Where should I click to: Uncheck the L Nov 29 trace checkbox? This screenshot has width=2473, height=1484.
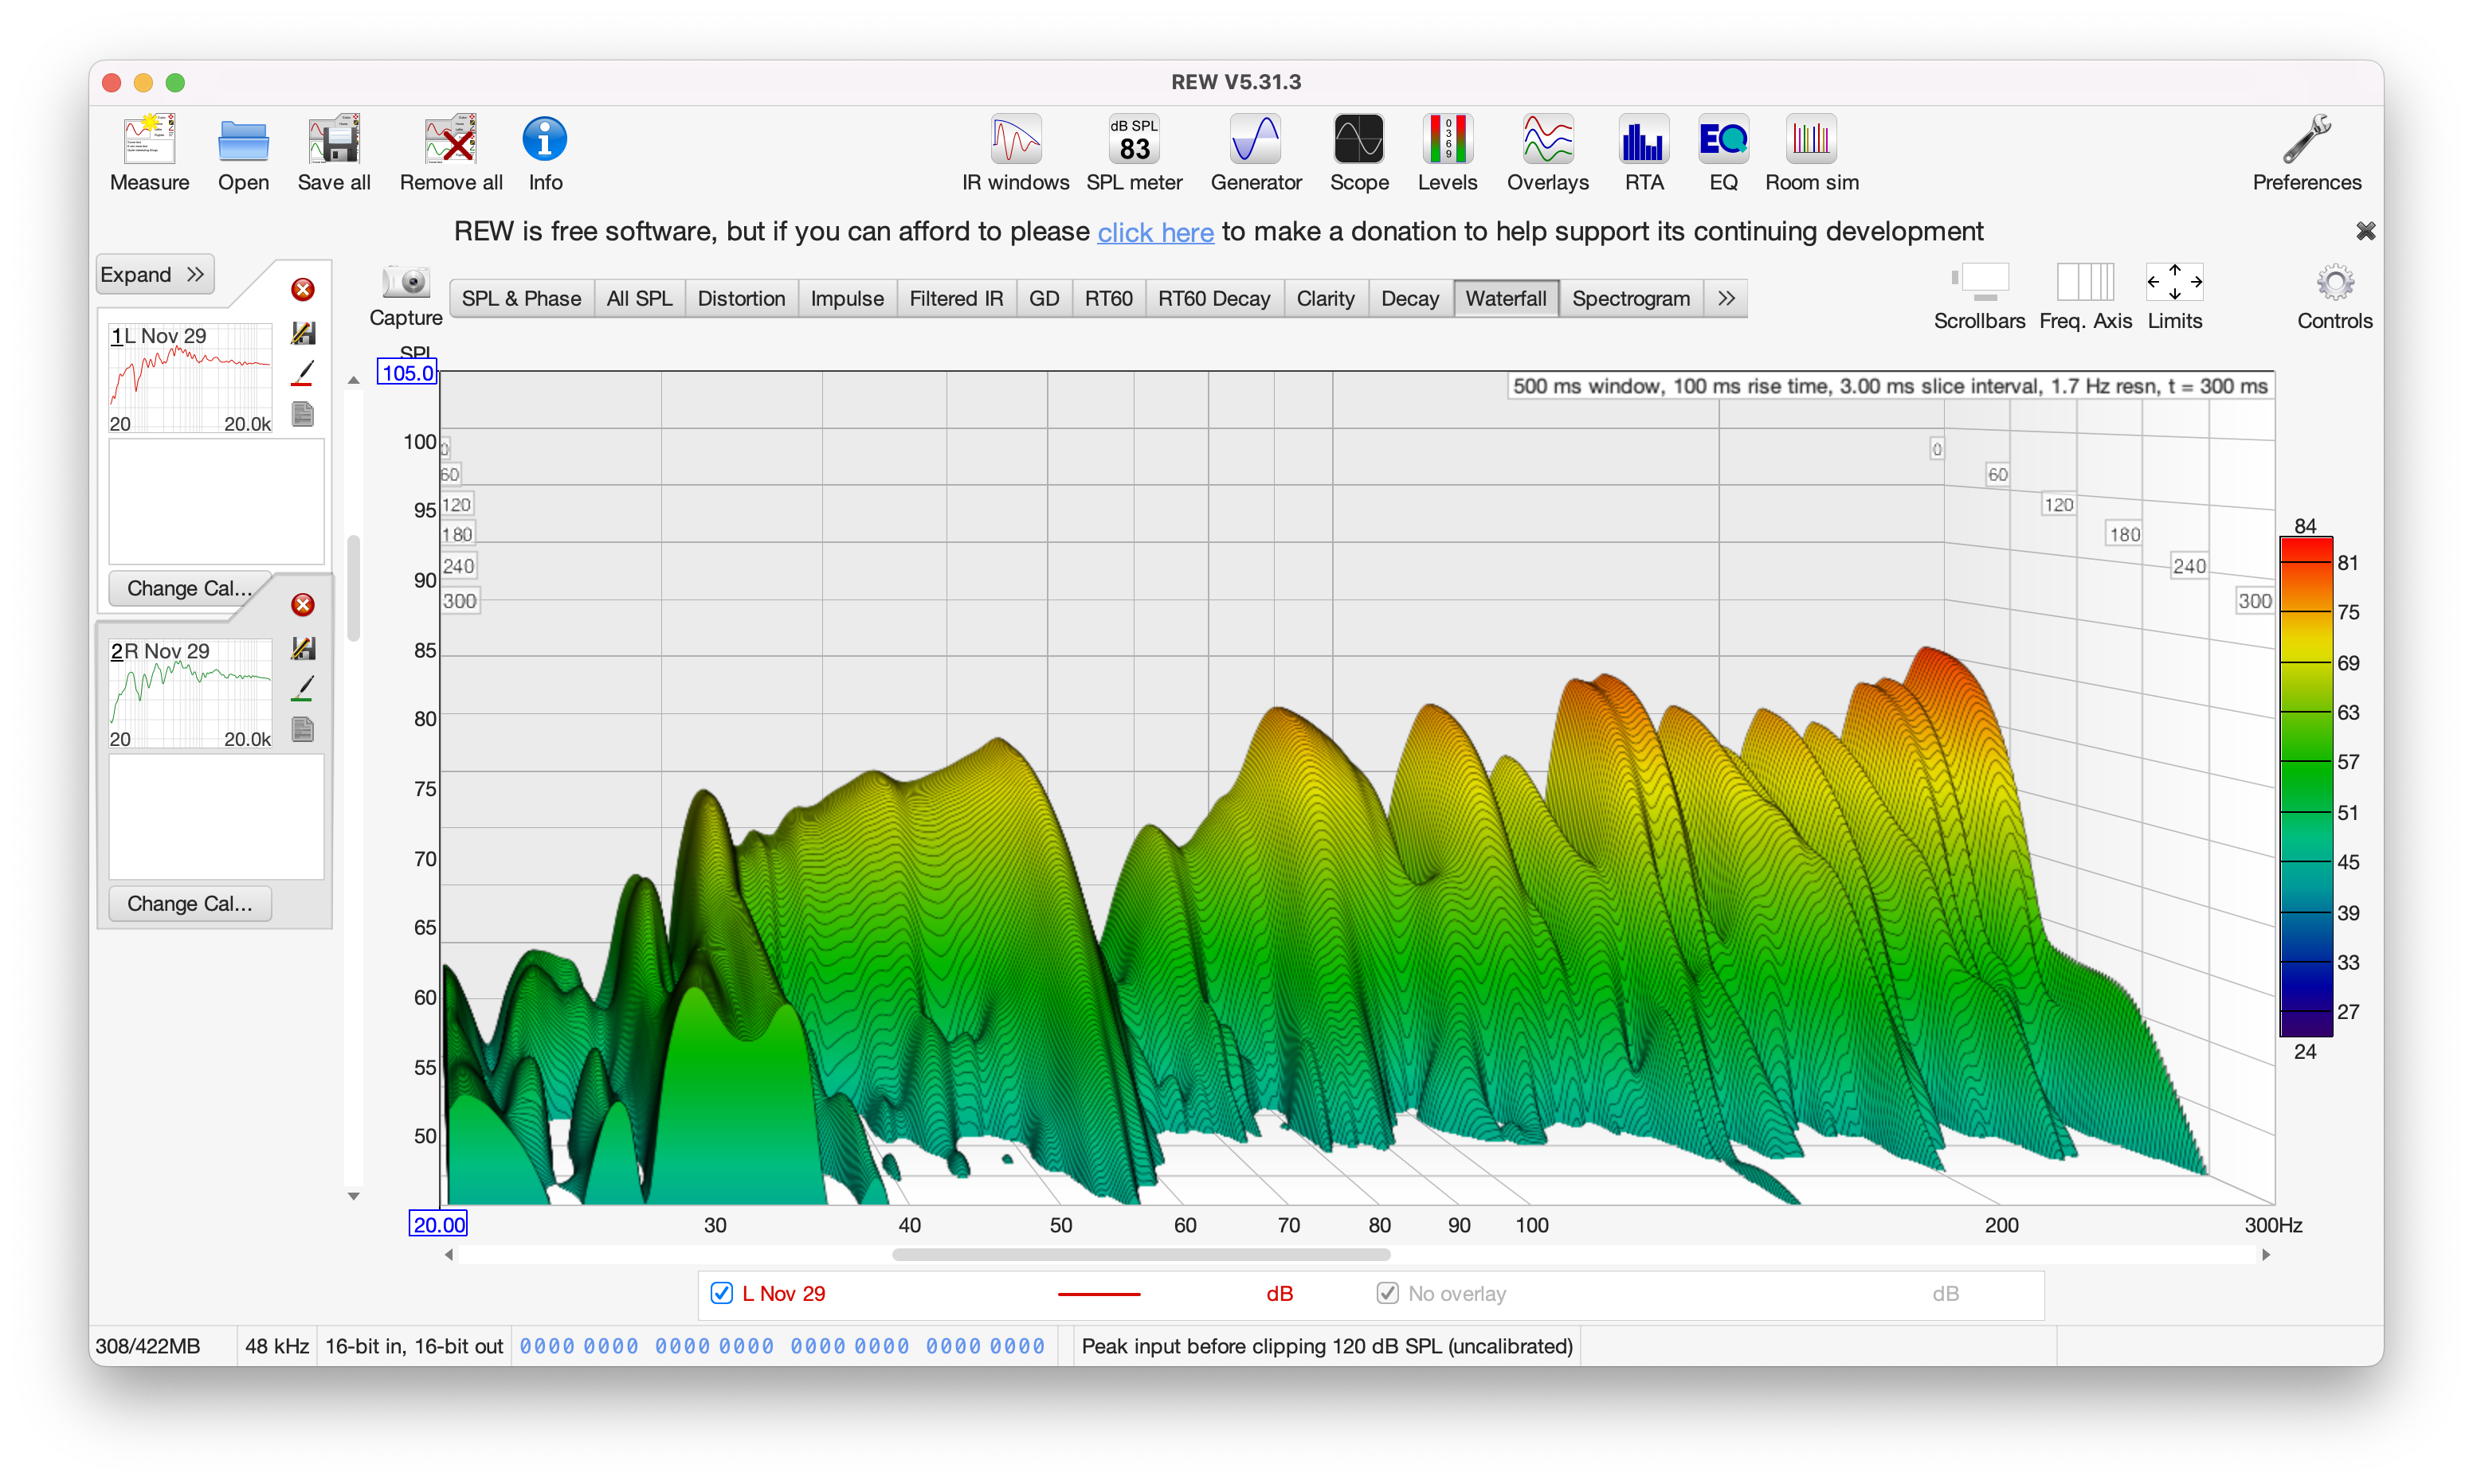[721, 1293]
